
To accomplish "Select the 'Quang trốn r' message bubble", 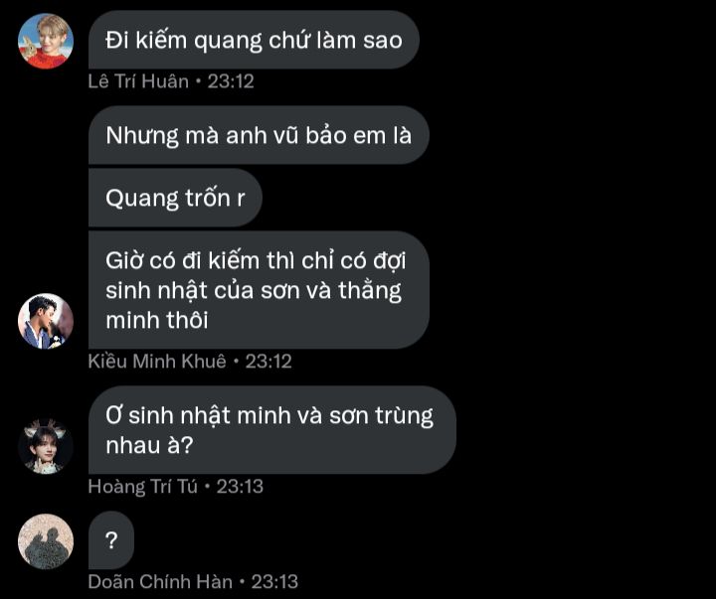I will click(x=175, y=198).
